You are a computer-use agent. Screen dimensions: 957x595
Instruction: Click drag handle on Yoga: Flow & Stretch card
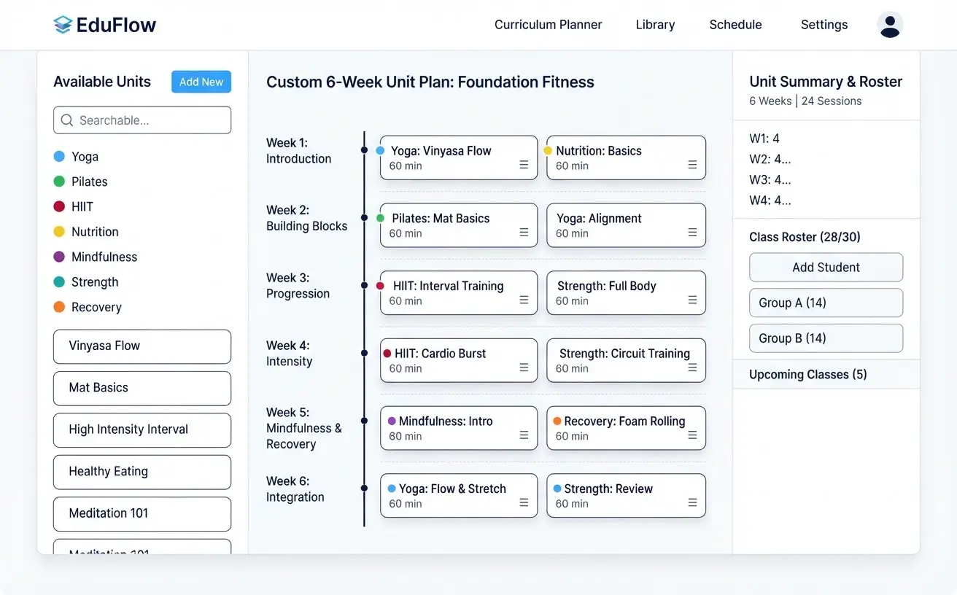coord(524,503)
